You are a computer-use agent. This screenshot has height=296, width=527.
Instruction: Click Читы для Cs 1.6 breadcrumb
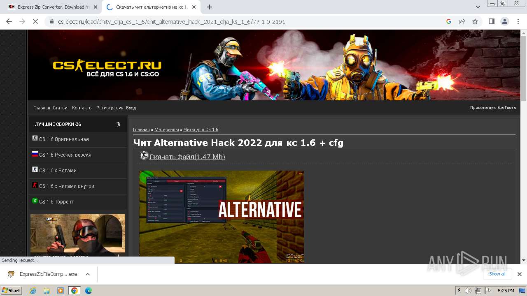[x=201, y=129]
